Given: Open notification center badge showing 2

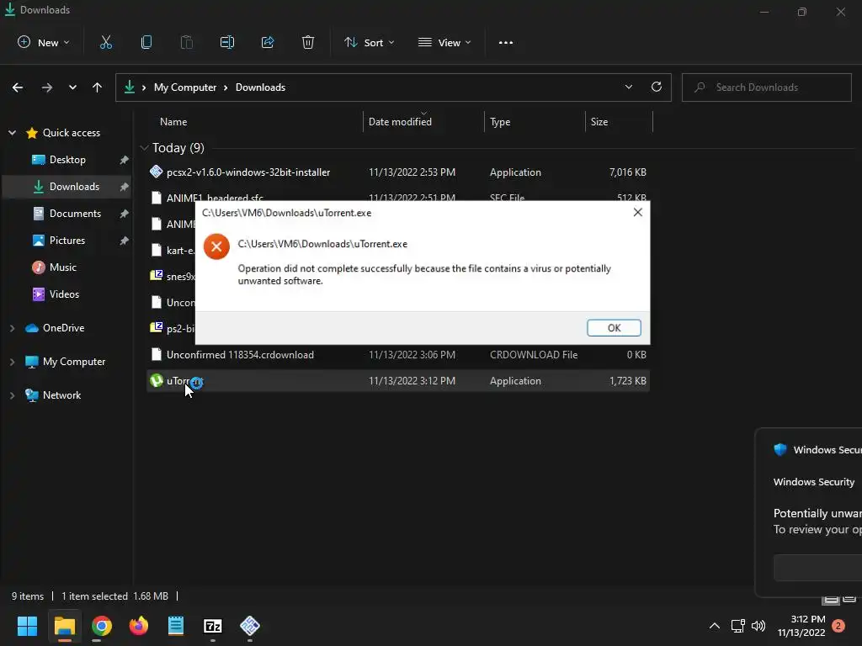Looking at the screenshot, I should [838, 626].
